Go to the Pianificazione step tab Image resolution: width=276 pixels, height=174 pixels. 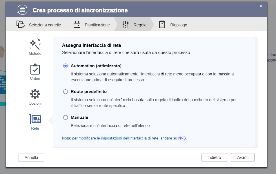(97, 25)
